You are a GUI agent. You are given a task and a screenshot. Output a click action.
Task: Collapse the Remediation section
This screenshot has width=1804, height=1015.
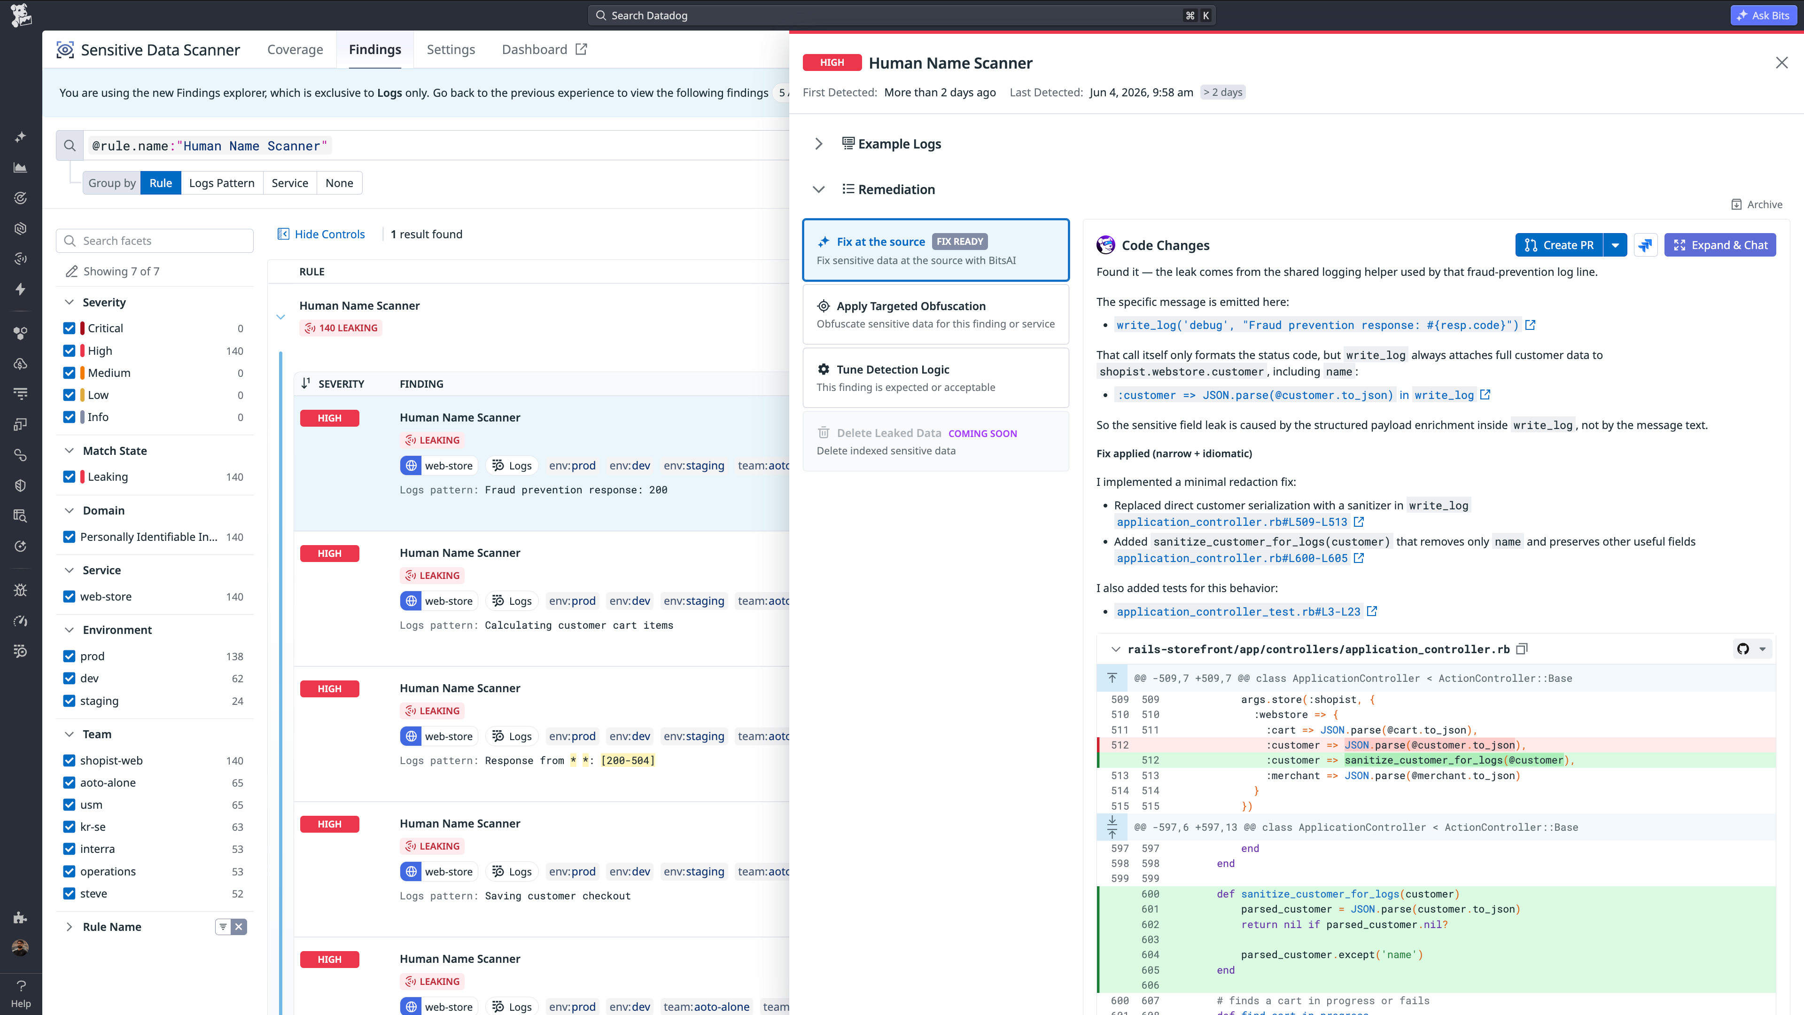[819, 189]
